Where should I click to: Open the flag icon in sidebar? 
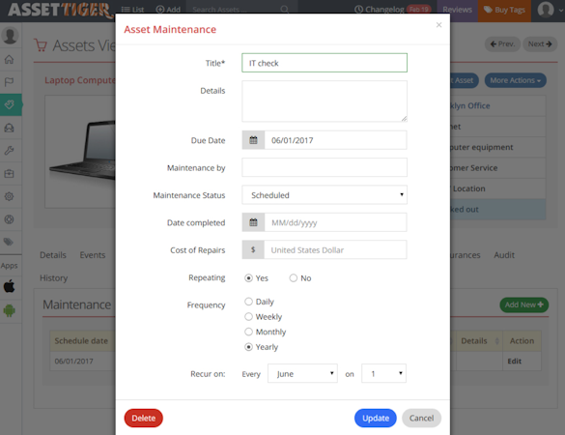click(x=10, y=82)
